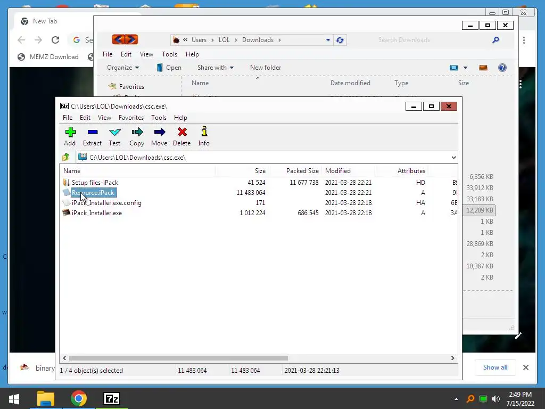This screenshot has width=545, height=409.
Task: Open File Explorer from the taskbar
Action: [46, 398]
